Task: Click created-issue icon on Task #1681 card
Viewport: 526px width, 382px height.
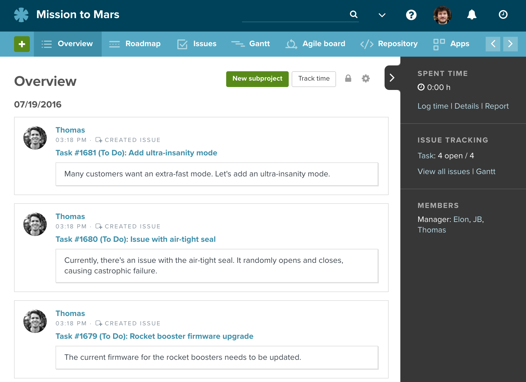Action: [x=99, y=140]
